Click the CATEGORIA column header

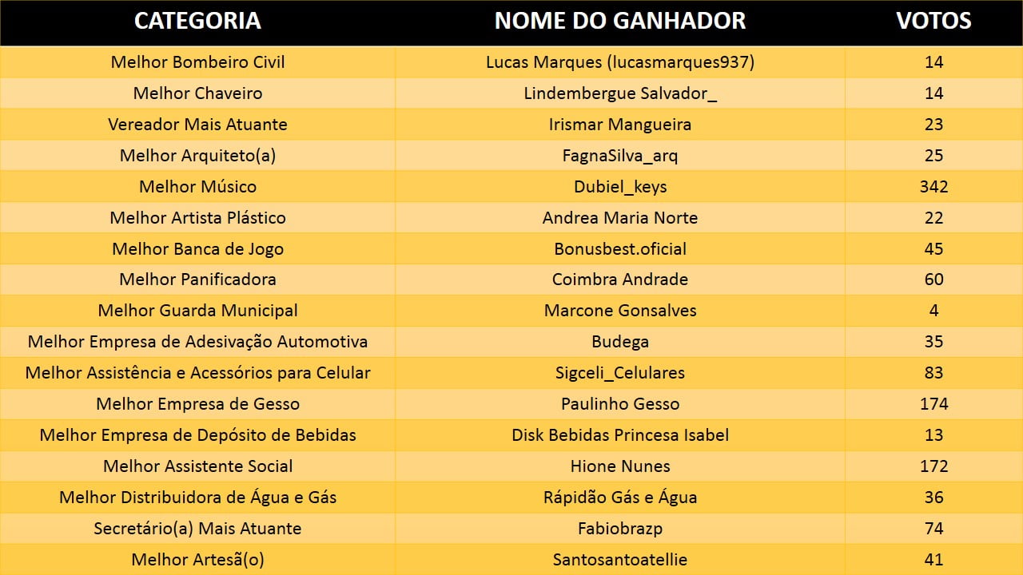point(197,21)
